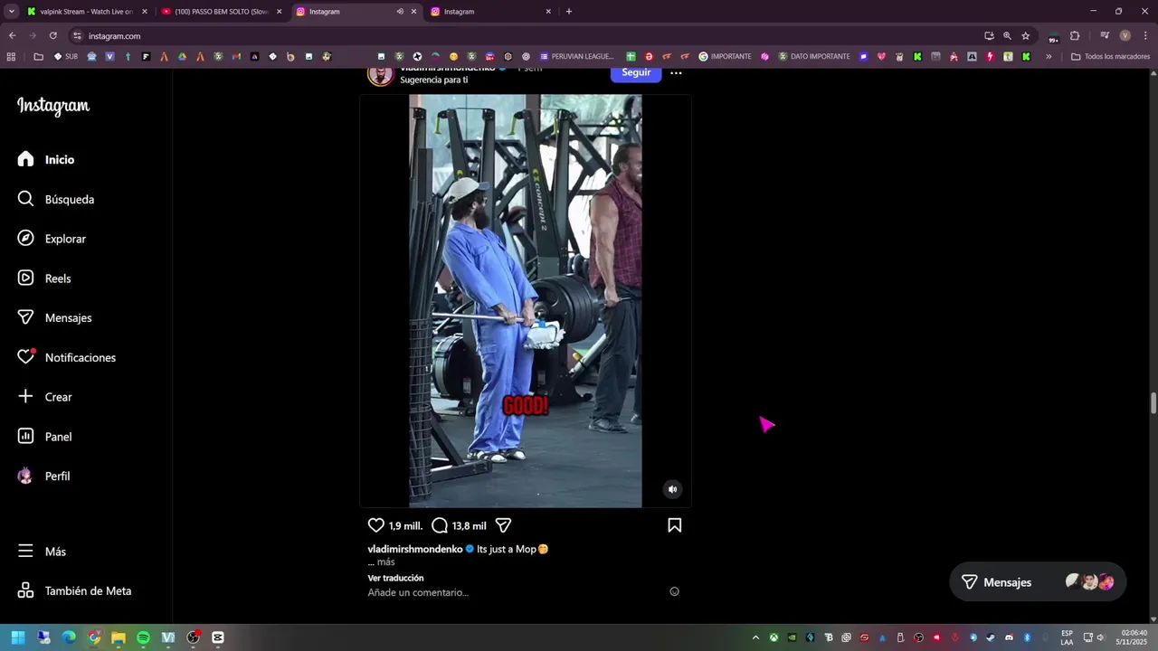This screenshot has width=1158, height=651.
Task: Mute audio on active Instagram tab
Action: click(x=400, y=12)
